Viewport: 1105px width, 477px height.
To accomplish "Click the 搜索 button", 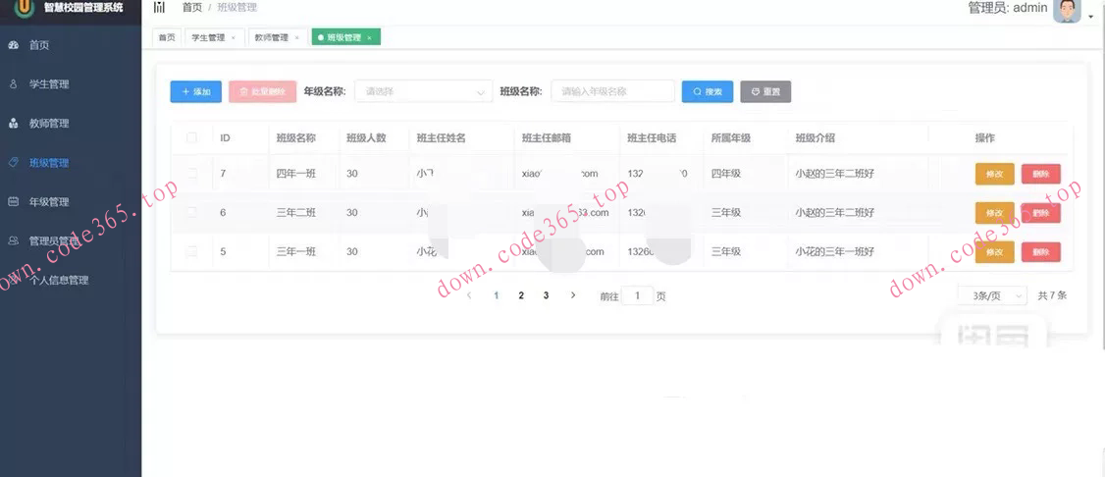I will click(x=708, y=91).
